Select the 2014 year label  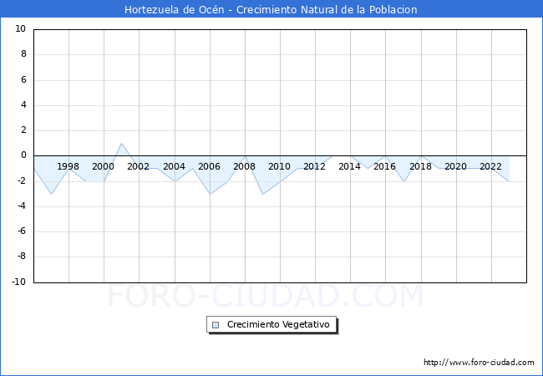(x=350, y=166)
